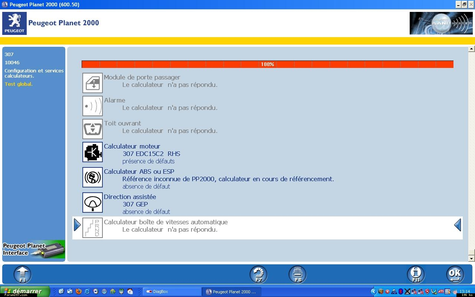Click the Toit ouvrant sunroof icon

pyautogui.click(x=92, y=129)
